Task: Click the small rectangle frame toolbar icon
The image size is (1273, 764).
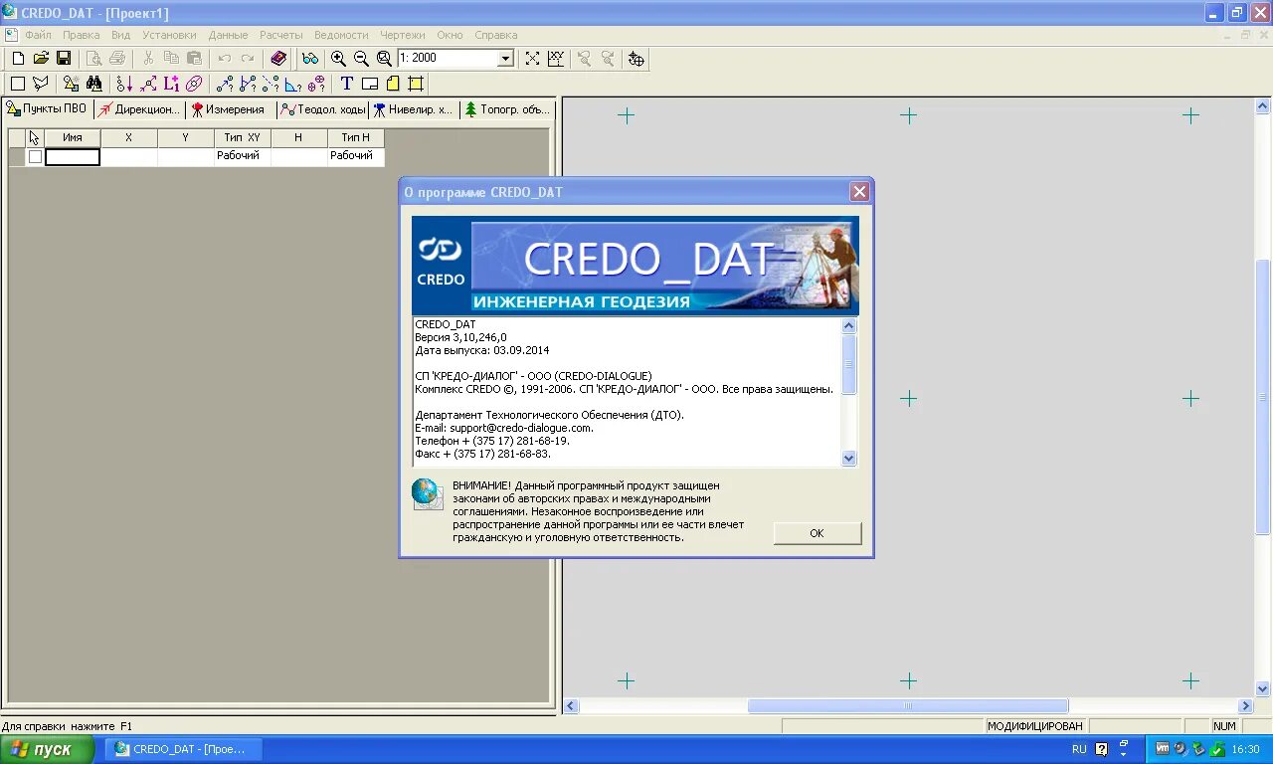Action: coord(370,84)
